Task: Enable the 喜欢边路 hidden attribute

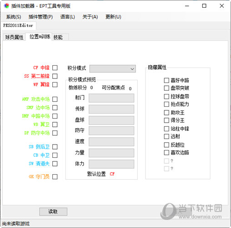Action: pyautogui.click(x=166, y=152)
